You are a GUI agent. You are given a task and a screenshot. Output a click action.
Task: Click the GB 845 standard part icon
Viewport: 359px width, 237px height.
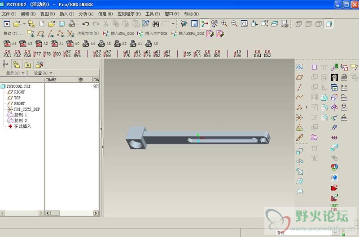[77, 54]
